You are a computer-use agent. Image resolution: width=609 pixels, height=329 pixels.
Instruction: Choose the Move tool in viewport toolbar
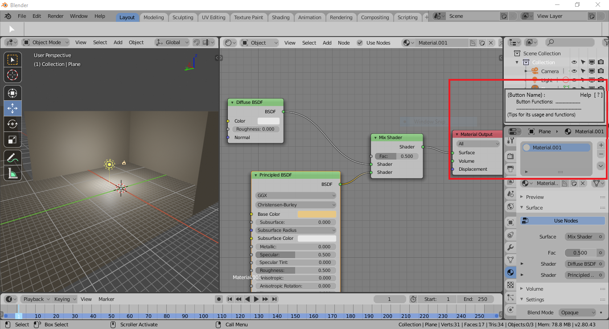[x=12, y=107]
